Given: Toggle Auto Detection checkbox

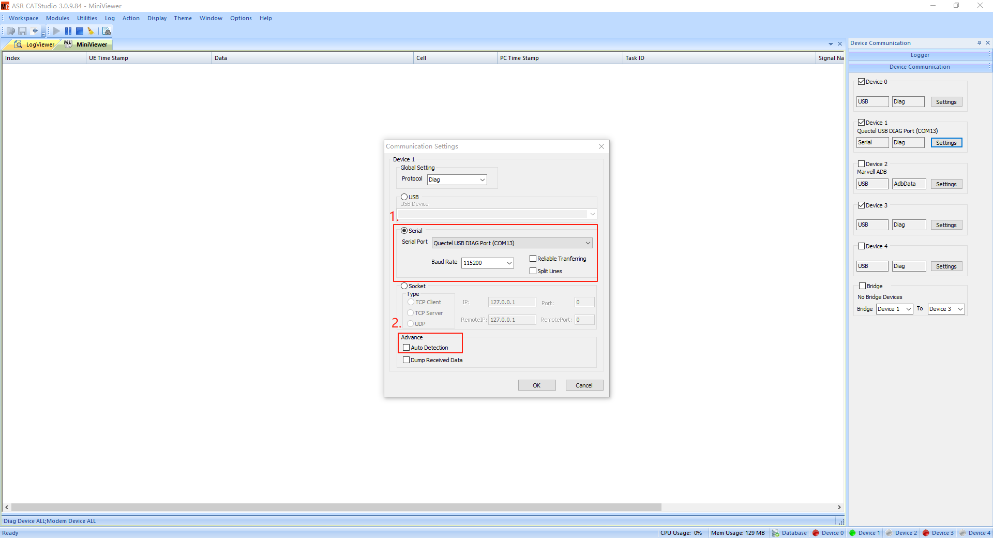Looking at the screenshot, I should pyautogui.click(x=407, y=348).
